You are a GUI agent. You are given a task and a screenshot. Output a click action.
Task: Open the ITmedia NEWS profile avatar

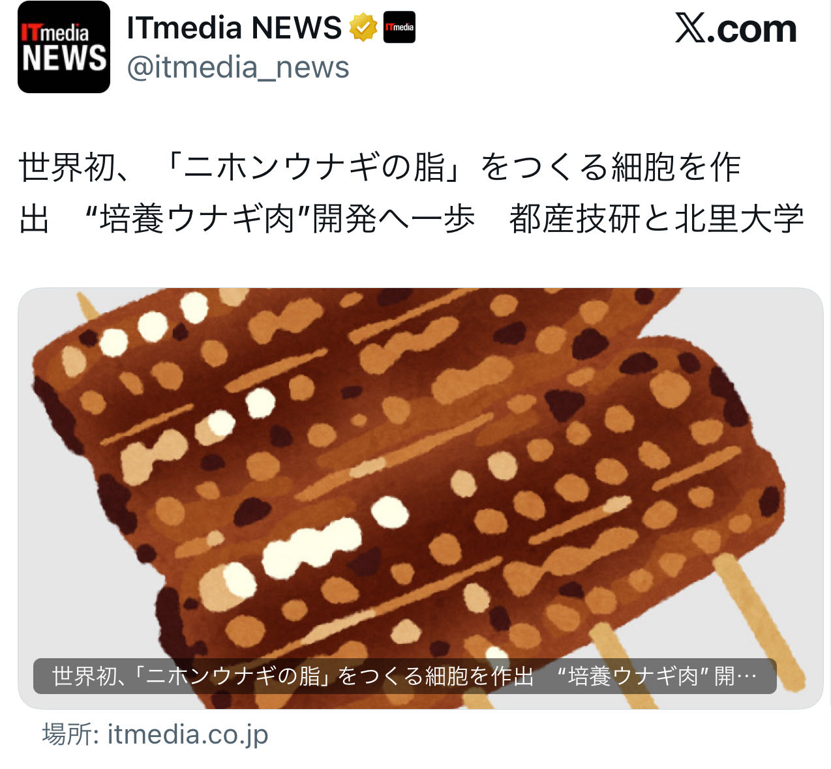click(x=64, y=47)
